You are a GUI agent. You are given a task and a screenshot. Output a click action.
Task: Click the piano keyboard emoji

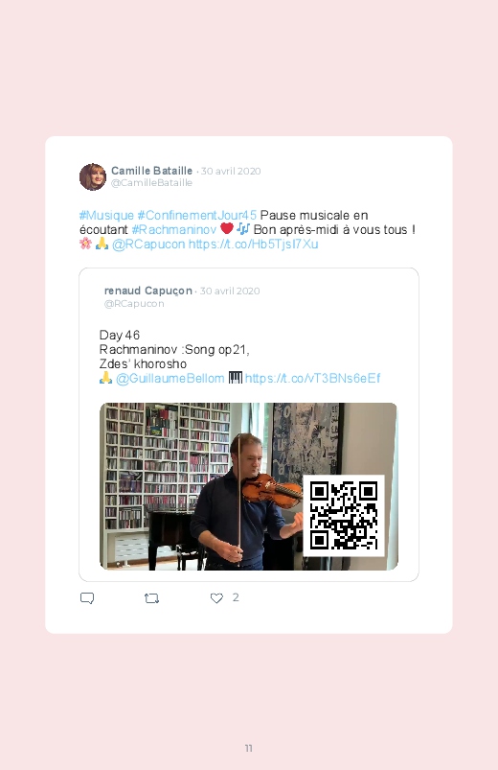tap(236, 378)
